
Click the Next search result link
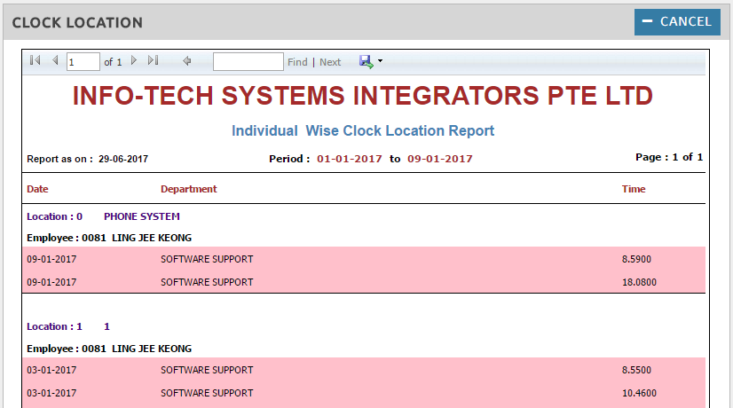(x=330, y=62)
